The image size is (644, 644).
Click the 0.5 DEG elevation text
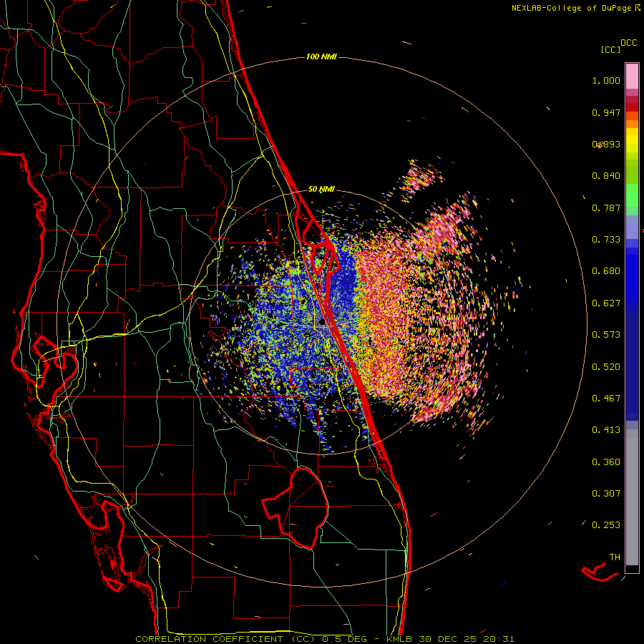(344, 639)
